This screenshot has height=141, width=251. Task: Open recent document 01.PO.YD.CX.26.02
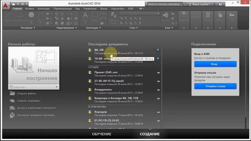click(107, 120)
